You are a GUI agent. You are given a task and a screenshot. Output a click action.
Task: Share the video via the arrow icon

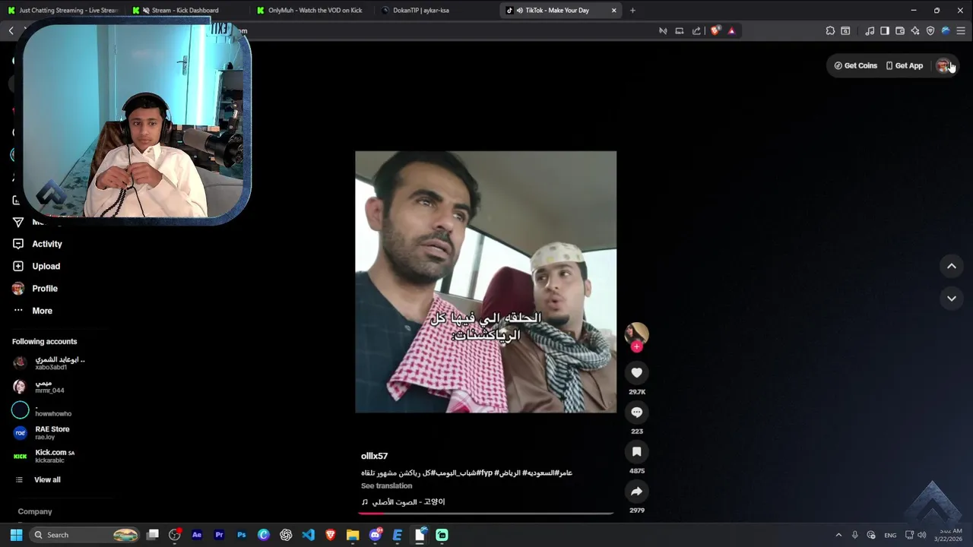tap(637, 491)
